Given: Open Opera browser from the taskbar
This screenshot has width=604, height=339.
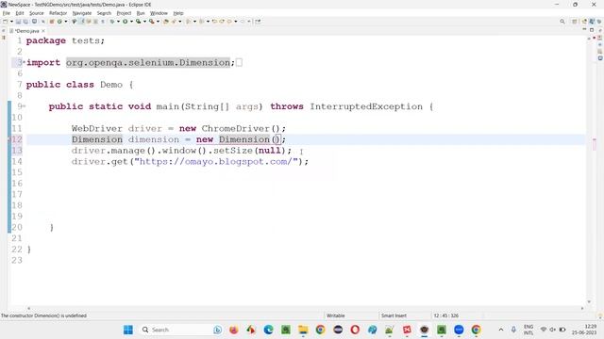Looking at the screenshot, I should point(355,330).
